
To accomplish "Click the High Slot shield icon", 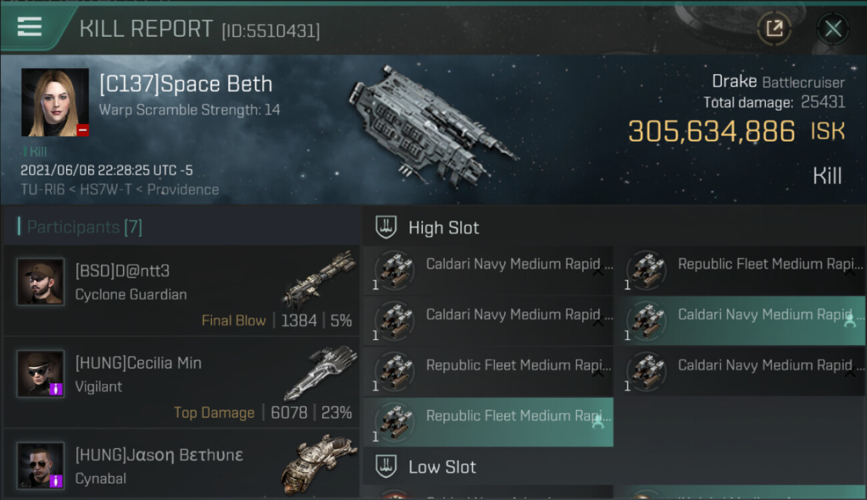I will 386,227.
